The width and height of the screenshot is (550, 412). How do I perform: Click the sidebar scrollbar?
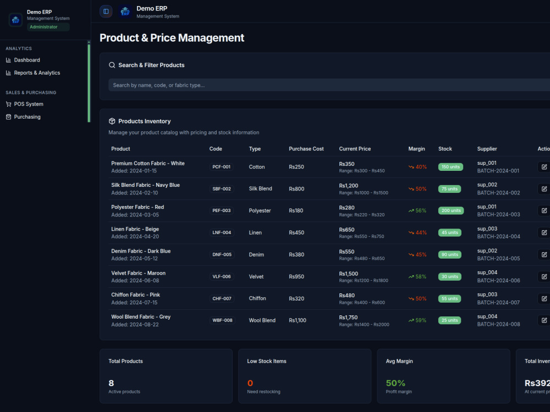[x=89, y=83]
